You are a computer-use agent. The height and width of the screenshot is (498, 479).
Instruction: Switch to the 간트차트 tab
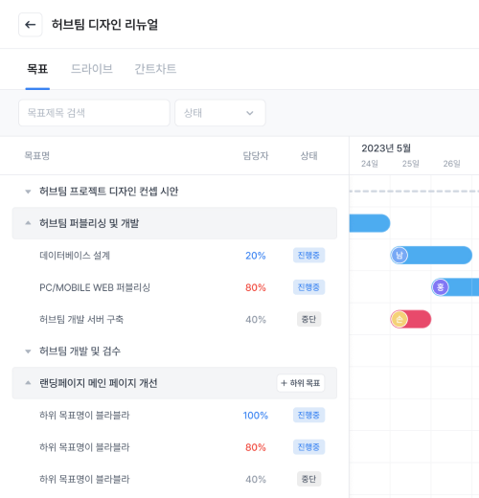(155, 69)
